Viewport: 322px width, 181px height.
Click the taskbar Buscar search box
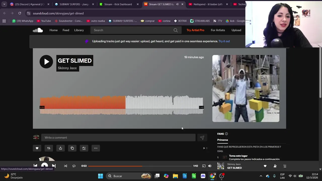pos(129,176)
